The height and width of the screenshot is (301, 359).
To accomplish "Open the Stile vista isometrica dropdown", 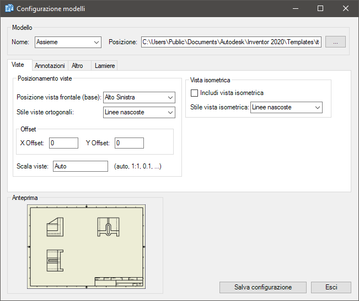I will [x=286, y=107].
